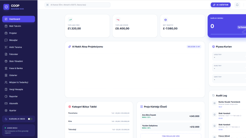Click the COOP shield logo icon
This screenshot has height=138, width=246.
point(6,7)
